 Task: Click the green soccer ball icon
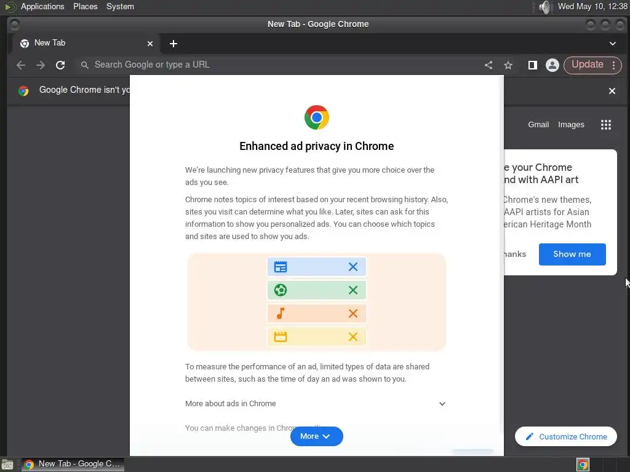[x=281, y=290]
